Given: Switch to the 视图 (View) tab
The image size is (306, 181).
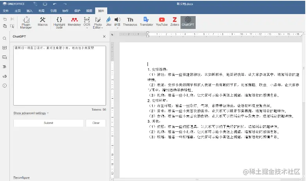Looking at the screenshot, I should (x=89, y=11).
